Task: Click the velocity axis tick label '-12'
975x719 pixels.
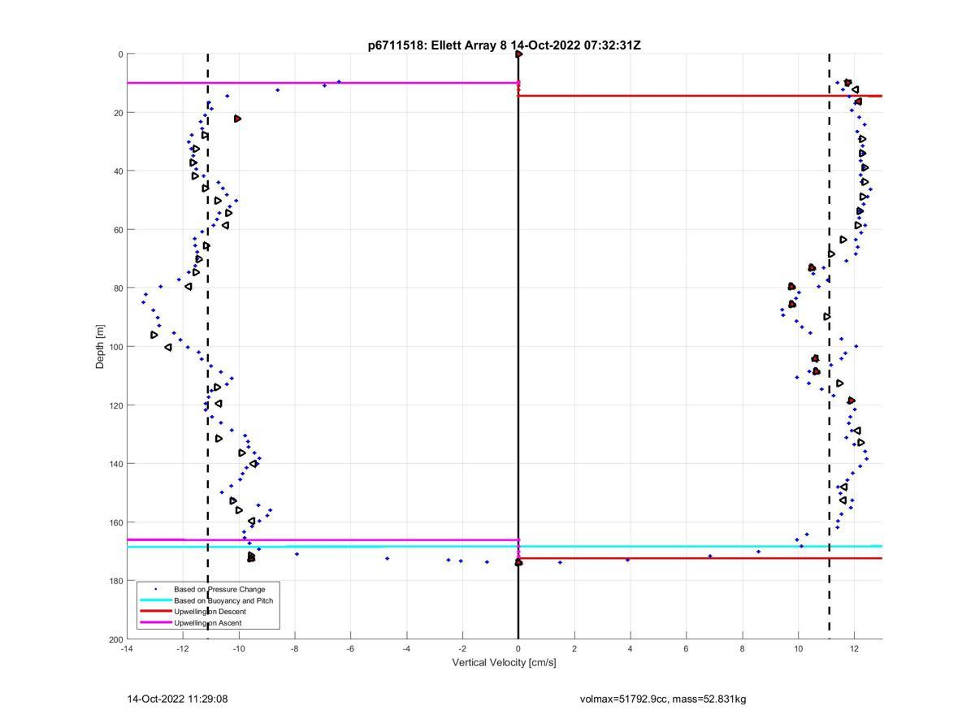Action: pyautogui.click(x=183, y=649)
